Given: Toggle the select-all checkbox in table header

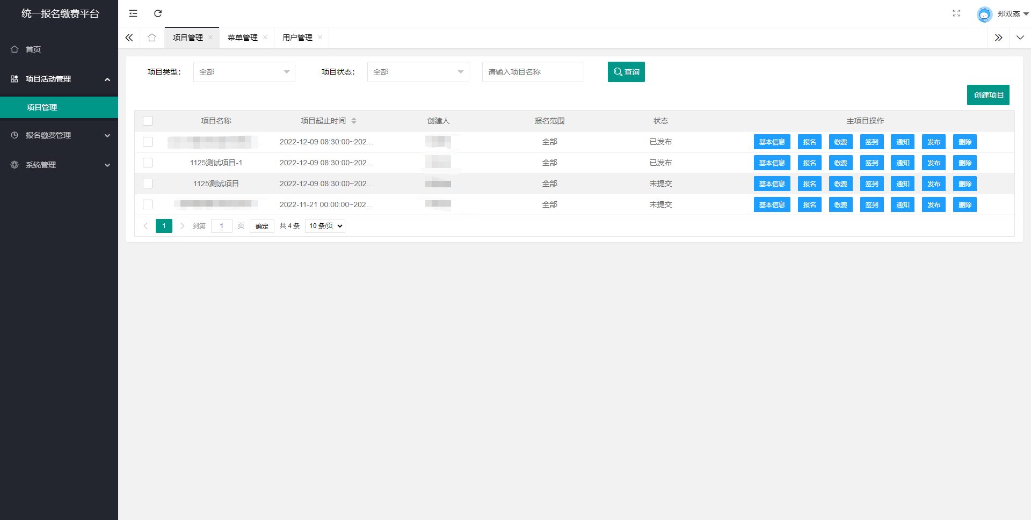Looking at the screenshot, I should click(x=148, y=121).
